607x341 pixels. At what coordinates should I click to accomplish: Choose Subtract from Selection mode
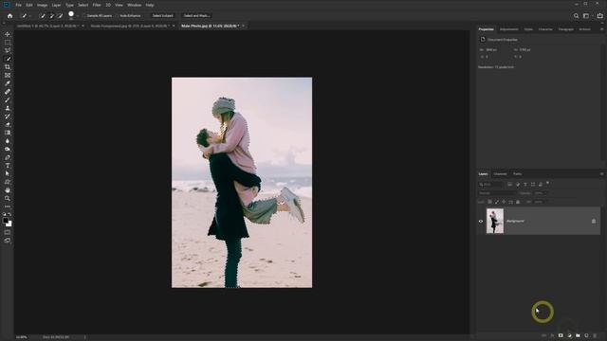coord(60,16)
